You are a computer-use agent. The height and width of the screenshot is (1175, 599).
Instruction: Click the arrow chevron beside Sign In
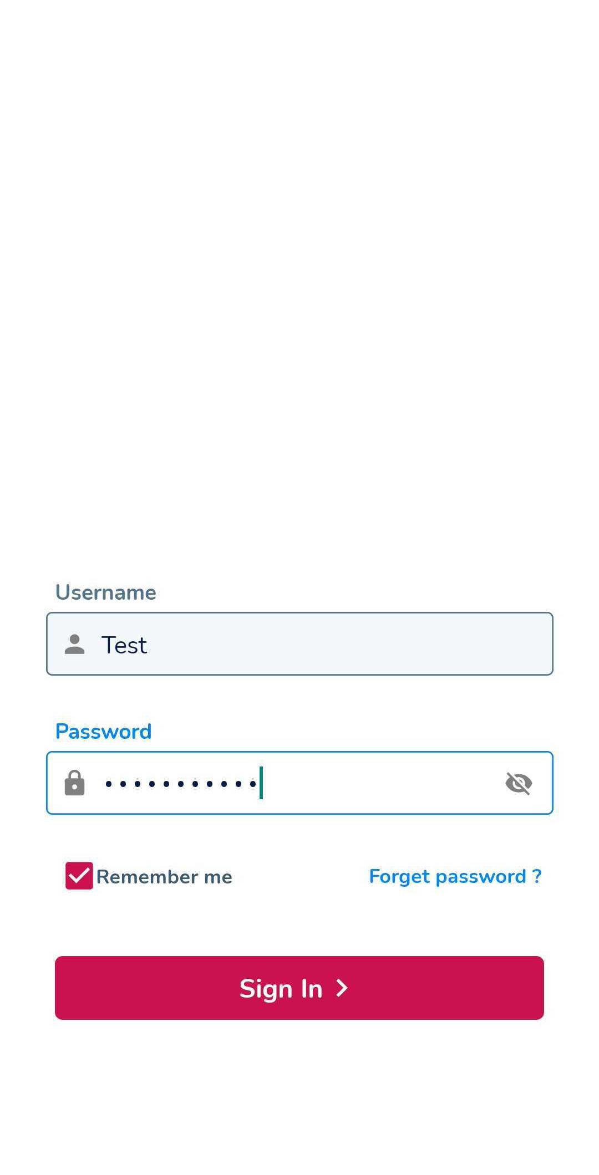coord(342,988)
